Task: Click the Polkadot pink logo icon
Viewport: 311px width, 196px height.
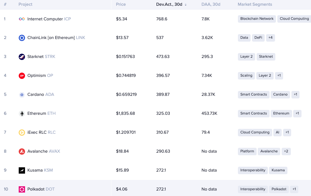Action: [22, 189]
